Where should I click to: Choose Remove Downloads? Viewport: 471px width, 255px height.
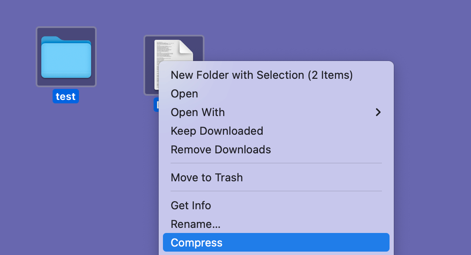click(221, 150)
